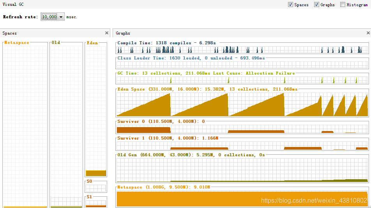Click the Refresh rate label
371x208 pixels.
coord(20,17)
